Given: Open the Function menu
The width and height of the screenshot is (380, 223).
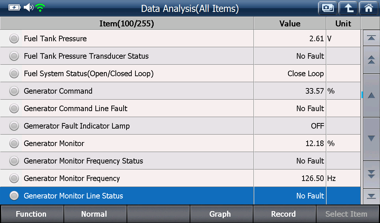Looking at the screenshot, I should point(32,214).
